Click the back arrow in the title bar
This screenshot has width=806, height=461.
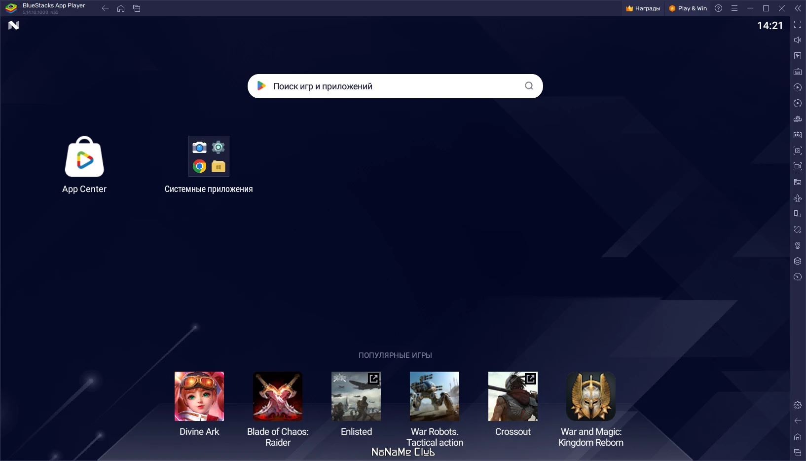105,8
